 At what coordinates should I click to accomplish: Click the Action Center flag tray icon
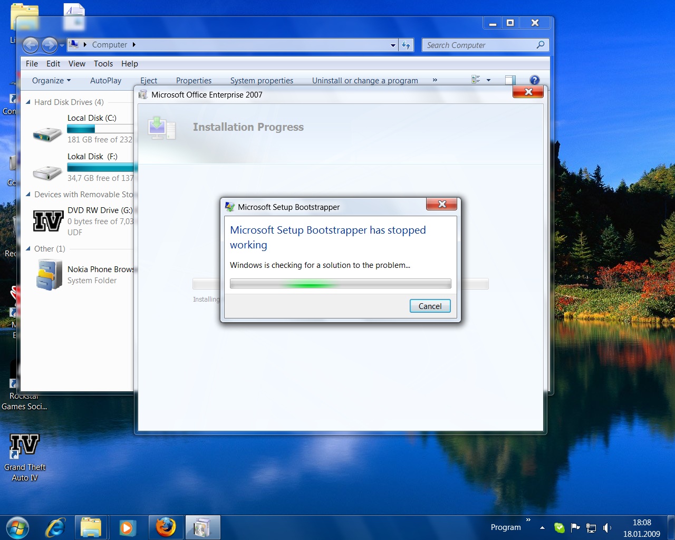[x=575, y=528]
